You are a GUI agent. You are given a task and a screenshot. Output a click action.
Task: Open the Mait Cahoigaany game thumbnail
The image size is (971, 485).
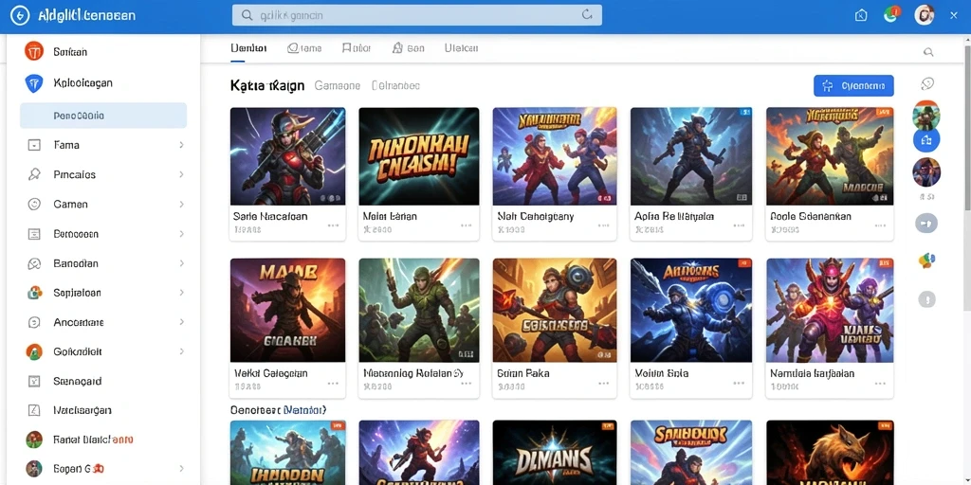point(555,156)
